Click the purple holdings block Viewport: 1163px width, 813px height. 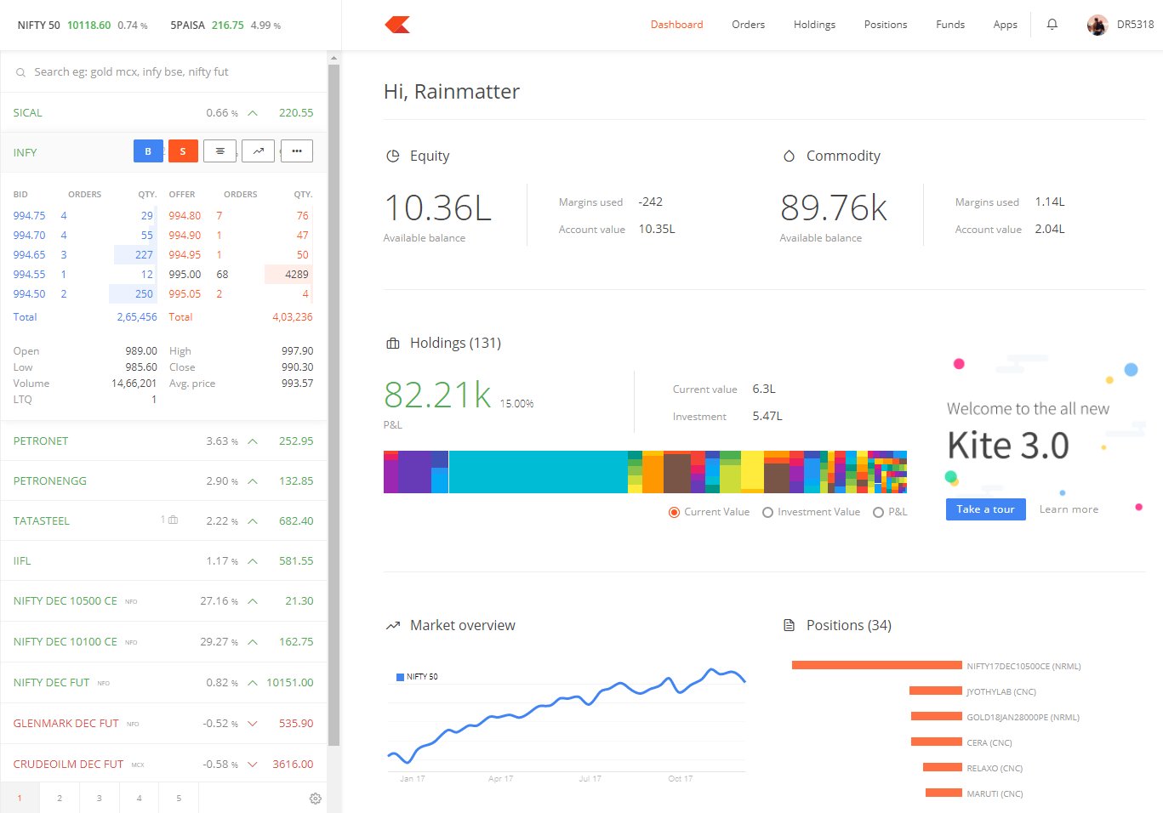pos(414,472)
